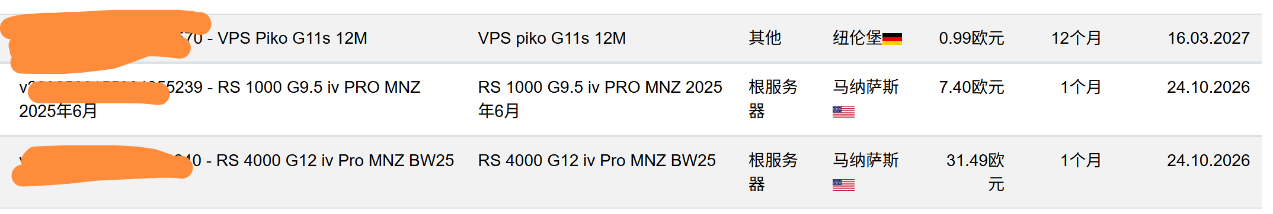The image size is (1273, 214).
Task: Click the 12个月 contract term cell
Action: 1076,38
